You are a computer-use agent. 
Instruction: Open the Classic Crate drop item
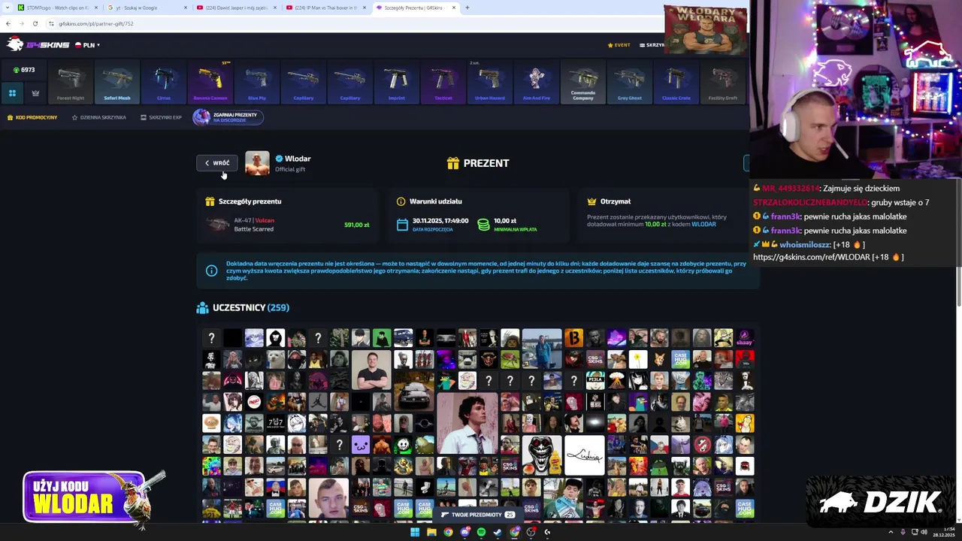[x=676, y=83]
